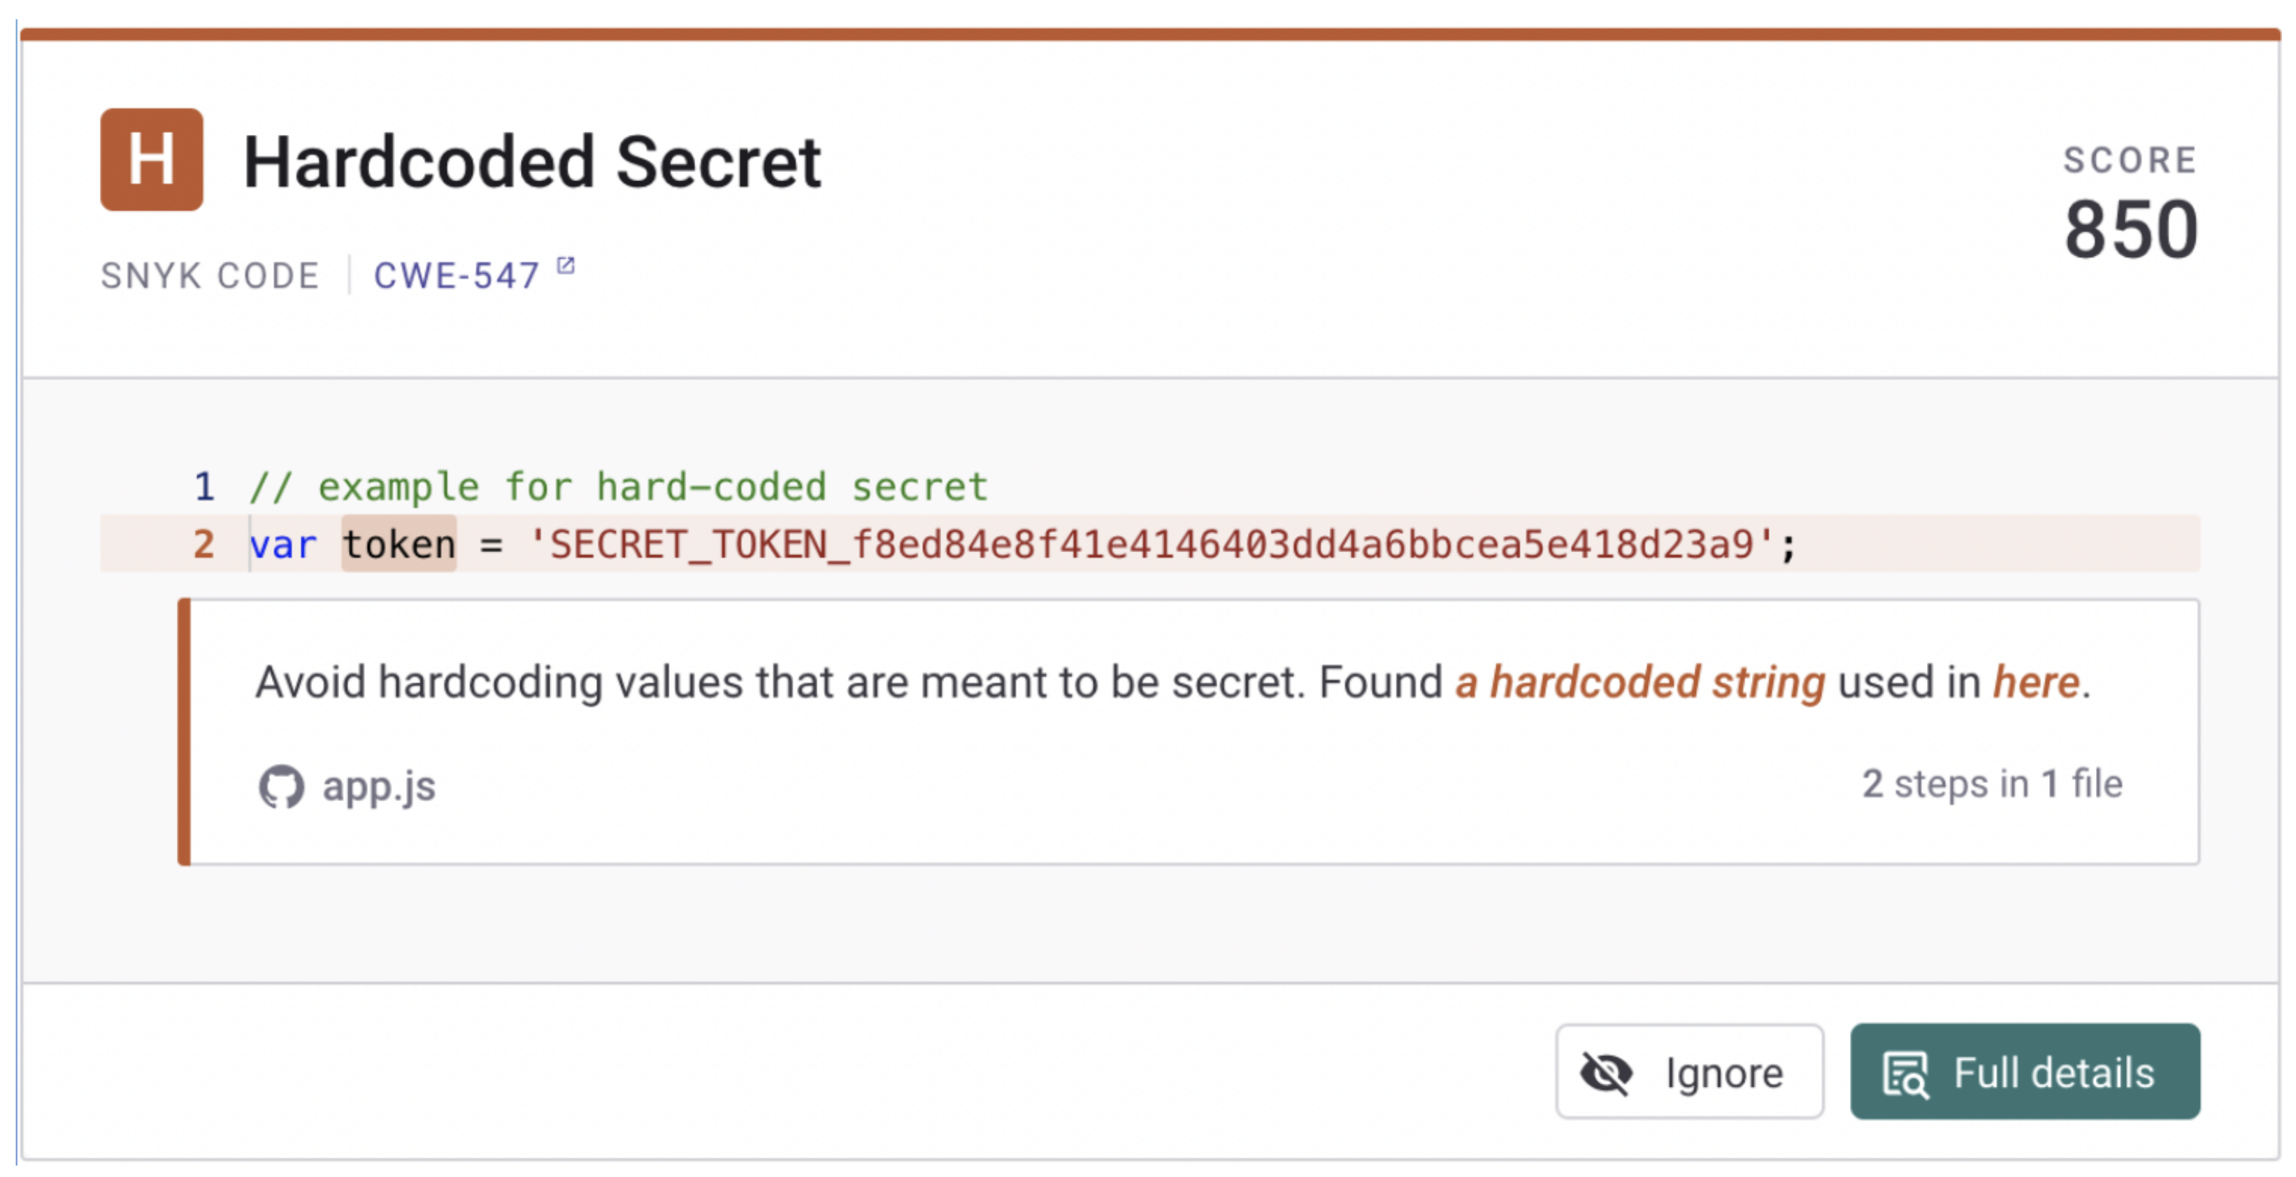Viewport: 2296px width, 1177px height.
Task: Open the app.js file link
Action: pos(379,787)
